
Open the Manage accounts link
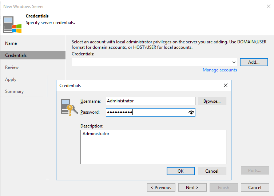220,70
